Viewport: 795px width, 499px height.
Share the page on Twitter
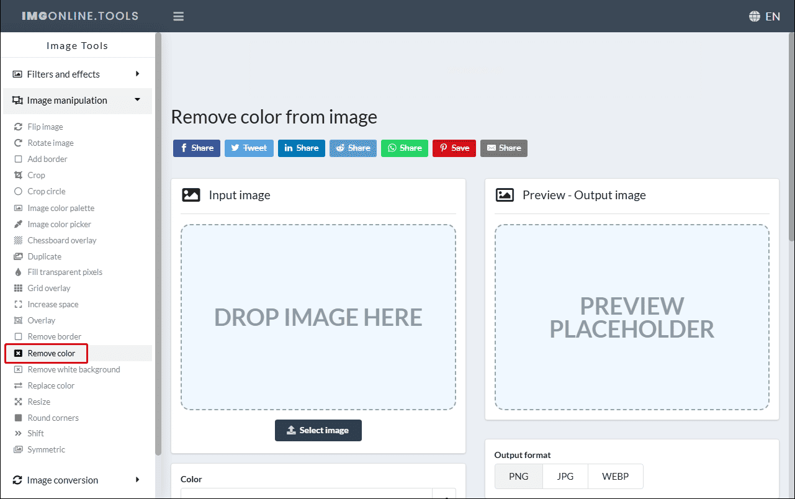click(x=249, y=148)
